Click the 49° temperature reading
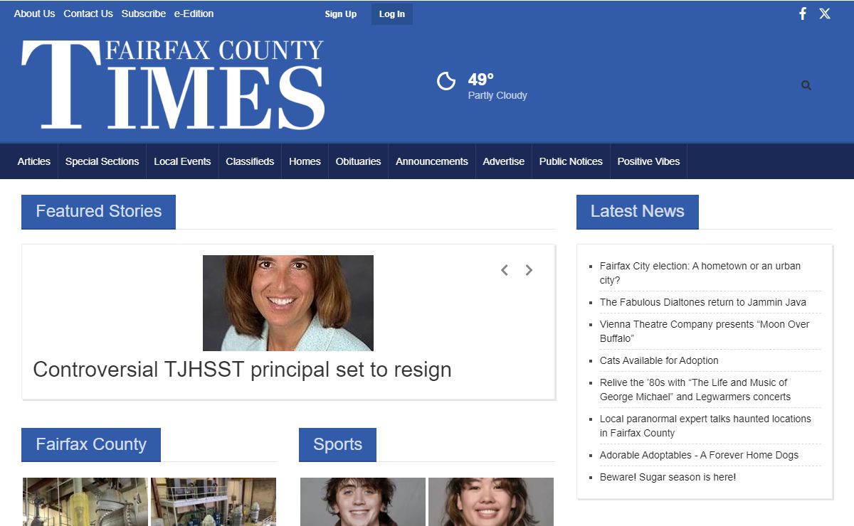 click(x=480, y=80)
